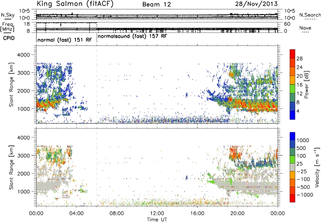Click the 1000 tick on the velocity colorbar
321x222 pixels.
click(x=303, y=140)
